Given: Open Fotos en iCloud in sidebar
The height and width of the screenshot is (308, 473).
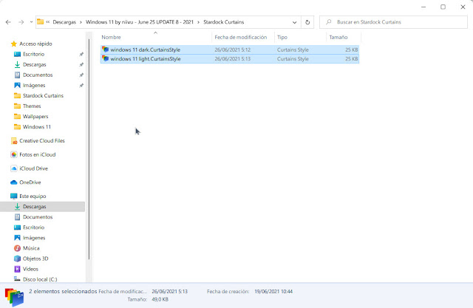Looking at the screenshot, I should point(38,154).
